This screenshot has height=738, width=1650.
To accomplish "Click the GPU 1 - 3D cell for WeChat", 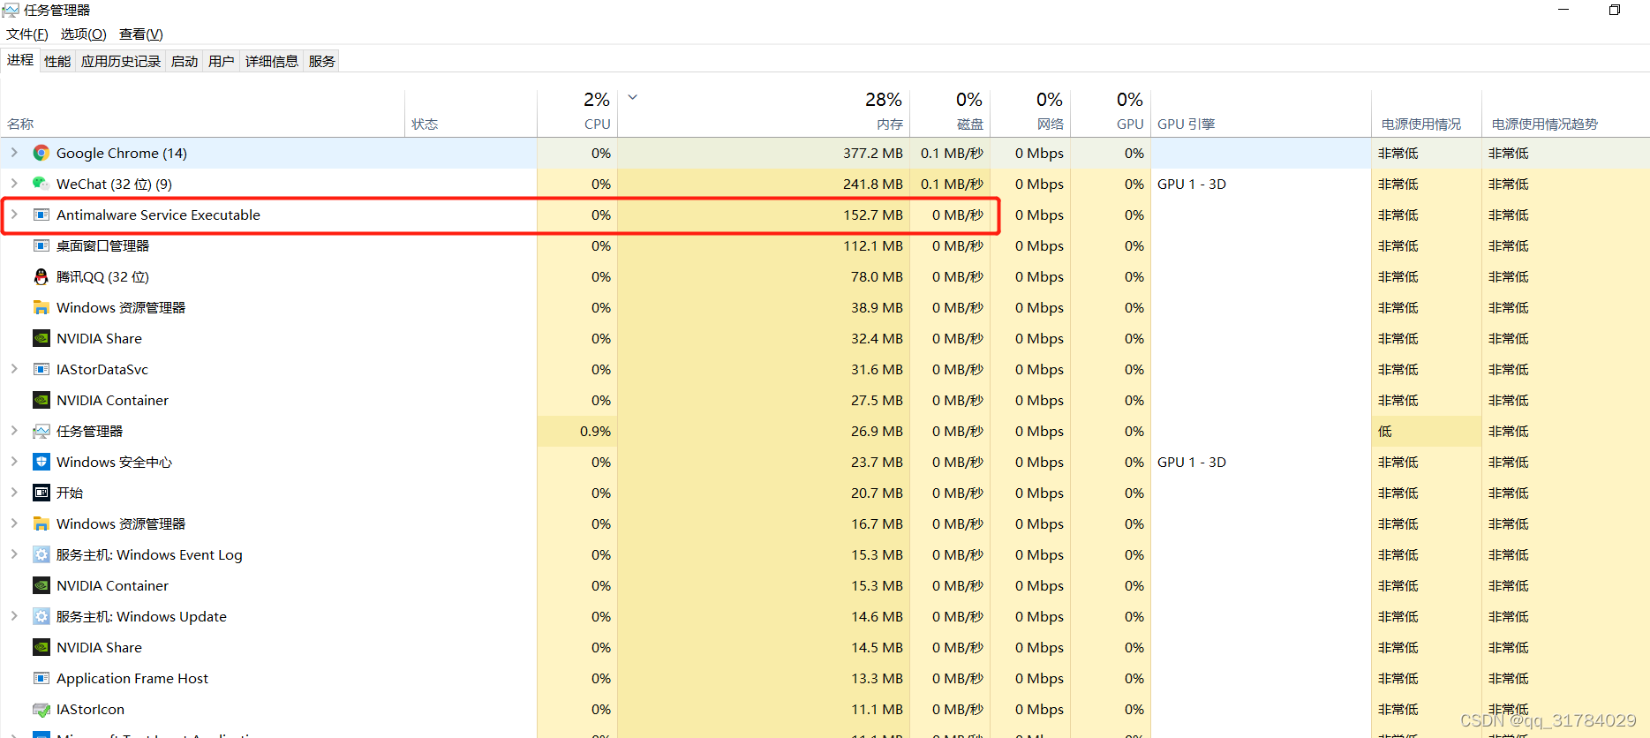I will [1261, 184].
